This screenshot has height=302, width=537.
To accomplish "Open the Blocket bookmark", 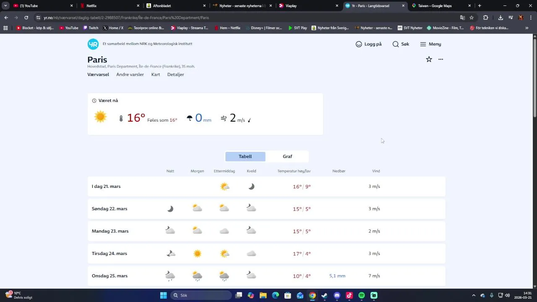I will click(x=34, y=28).
